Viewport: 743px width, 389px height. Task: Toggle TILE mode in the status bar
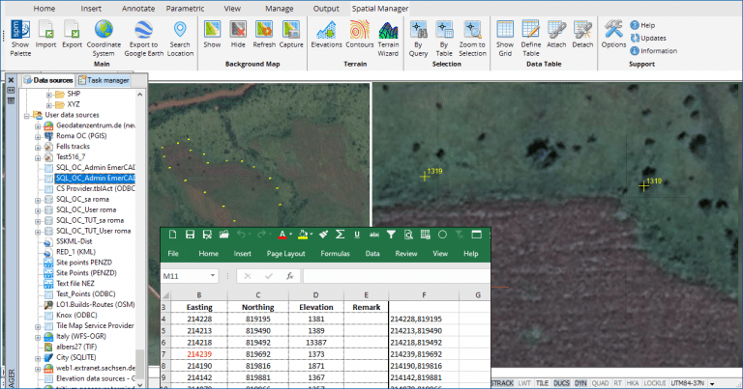(542, 383)
